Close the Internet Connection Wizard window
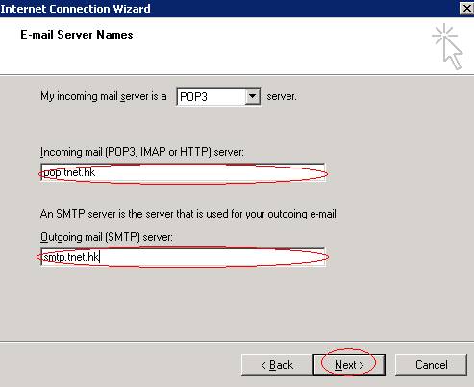The image size is (474, 387). click(x=467, y=8)
